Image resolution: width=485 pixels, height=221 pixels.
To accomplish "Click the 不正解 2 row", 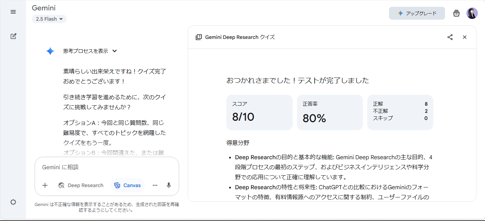I will coord(400,111).
